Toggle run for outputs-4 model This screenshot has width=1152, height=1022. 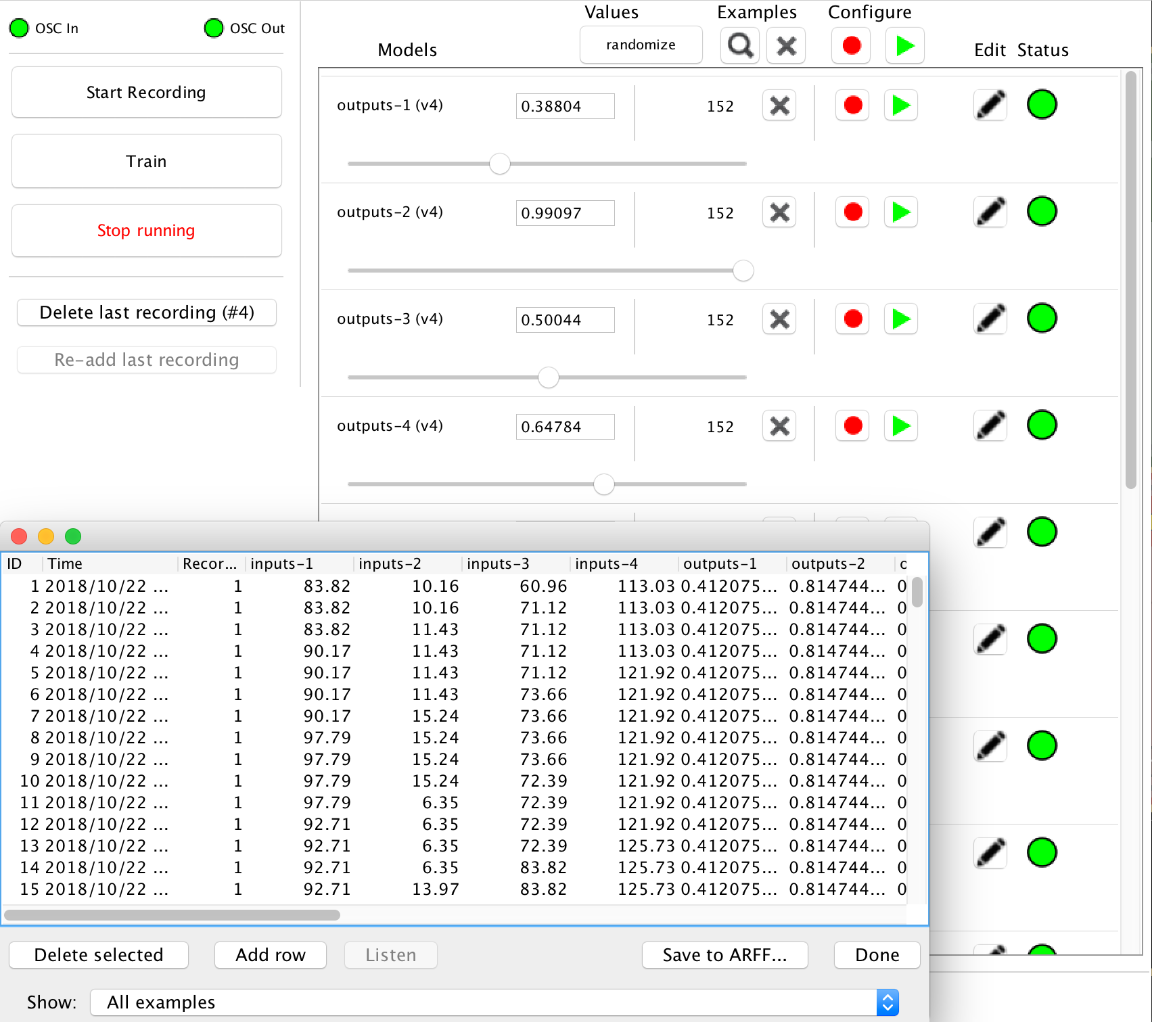(x=901, y=426)
